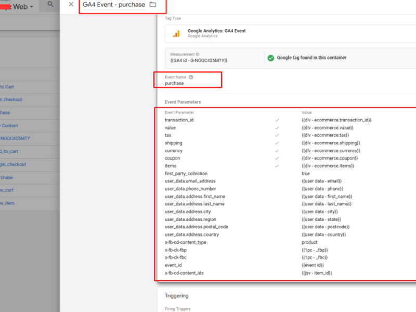Screen dimensions: 416x312
Task: Open the w_cart item in sidebar list
Action: tap(7, 190)
